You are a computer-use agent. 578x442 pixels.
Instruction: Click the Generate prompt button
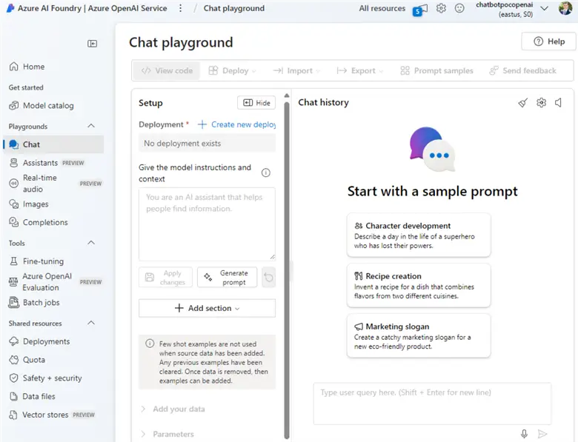(x=227, y=278)
